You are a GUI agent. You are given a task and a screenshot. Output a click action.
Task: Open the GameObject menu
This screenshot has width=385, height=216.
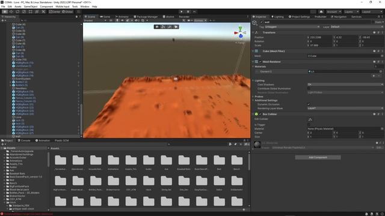pyautogui.click(x=31, y=7)
